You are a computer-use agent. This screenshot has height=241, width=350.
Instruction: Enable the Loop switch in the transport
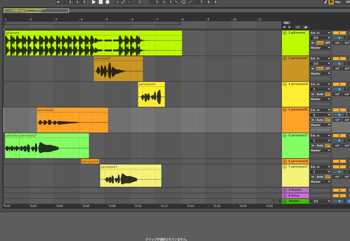click(x=183, y=2)
